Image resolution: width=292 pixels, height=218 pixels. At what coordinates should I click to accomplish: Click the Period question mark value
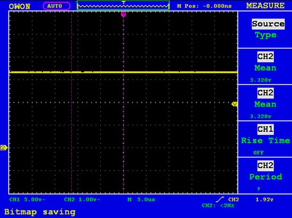(x=259, y=189)
